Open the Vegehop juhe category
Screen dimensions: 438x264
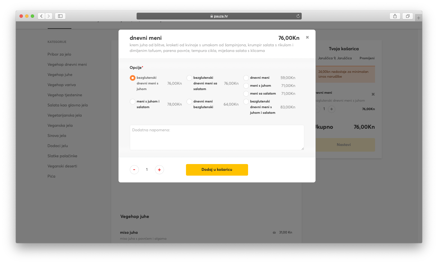click(60, 75)
